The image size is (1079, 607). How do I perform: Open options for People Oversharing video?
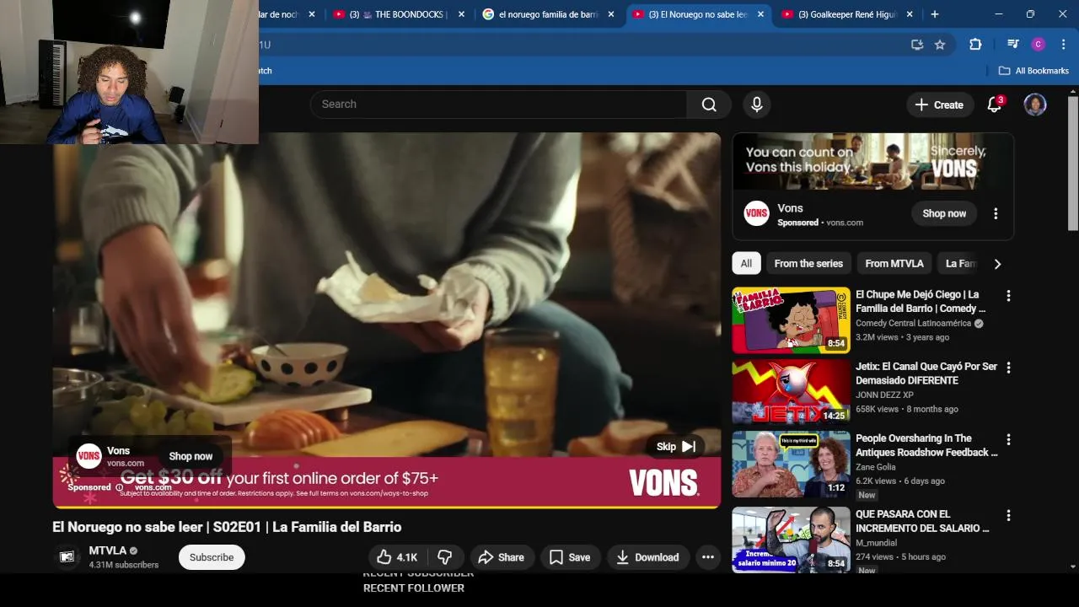coord(1008,439)
